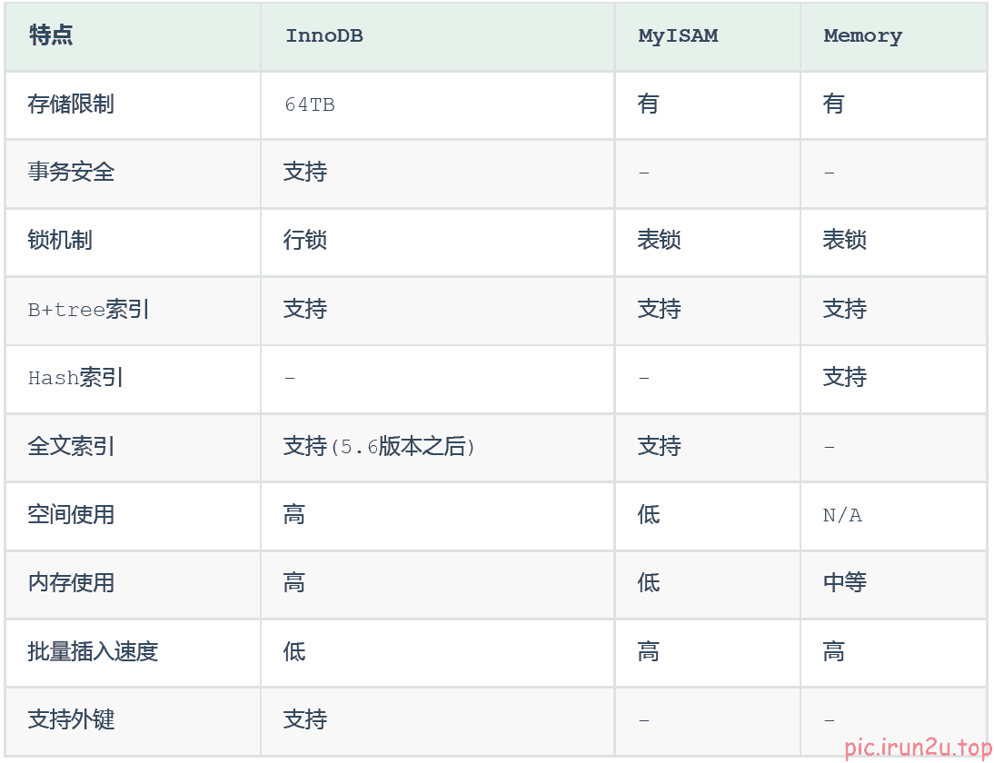Screen dimensions: 994x763
Task: Select the 全文索引 row label
Action: (x=71, y=447)
